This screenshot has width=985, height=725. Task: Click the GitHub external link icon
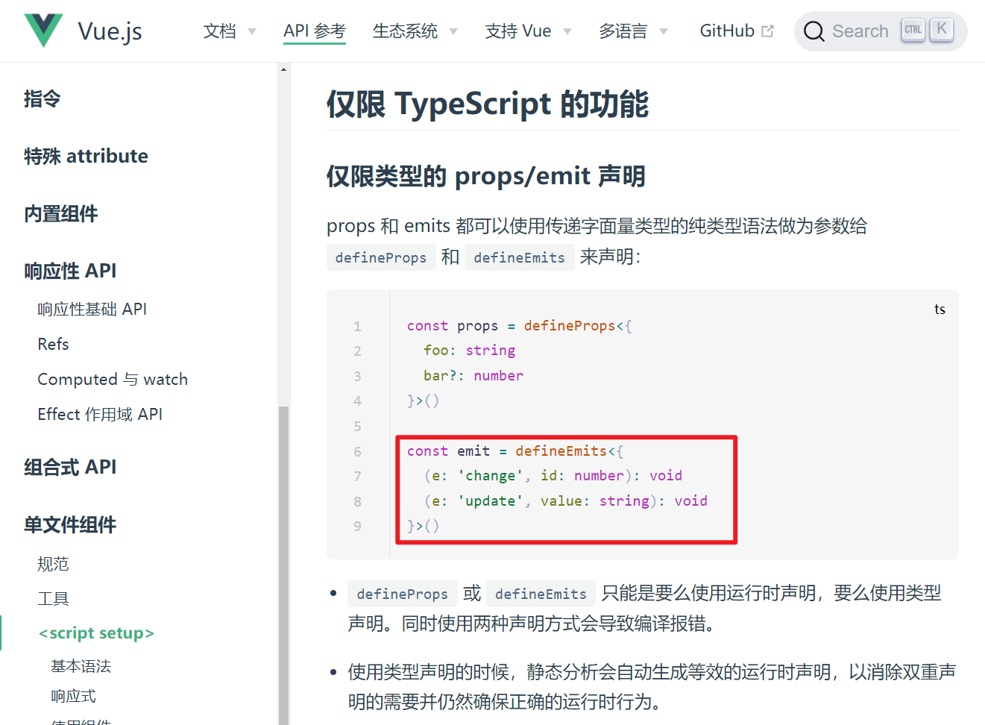[x=767, y=31]
